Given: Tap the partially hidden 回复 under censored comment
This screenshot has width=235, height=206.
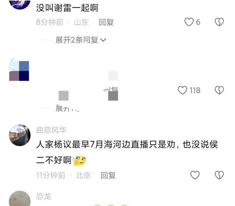Looking at the screenshot, I should pyautogui.click(x=111, y=89).
